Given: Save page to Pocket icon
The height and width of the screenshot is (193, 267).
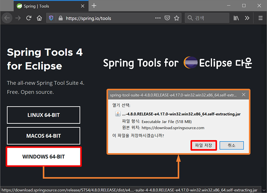Looking at the screenshot, I should point(167,18).
